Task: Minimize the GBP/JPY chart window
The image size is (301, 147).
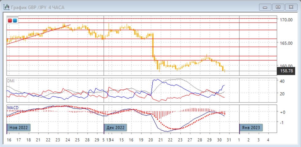Action: 265,7
